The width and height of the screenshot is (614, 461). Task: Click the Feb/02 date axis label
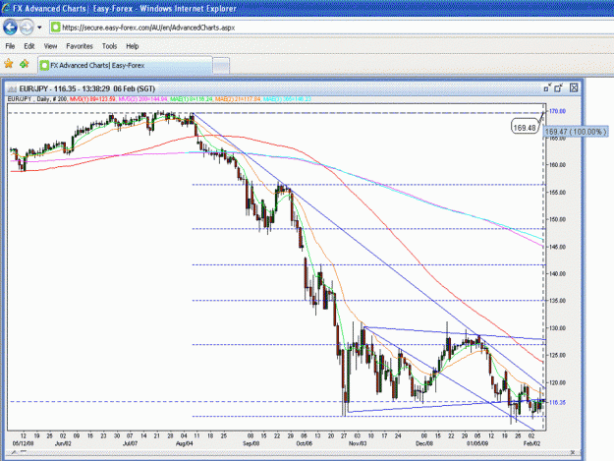click(x=531, y=443)
